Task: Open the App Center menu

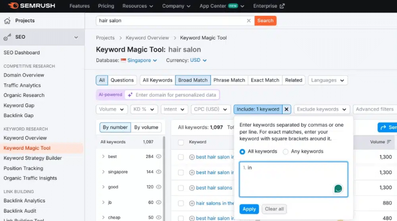Action: pyautogui.click(x=222, y=6)
